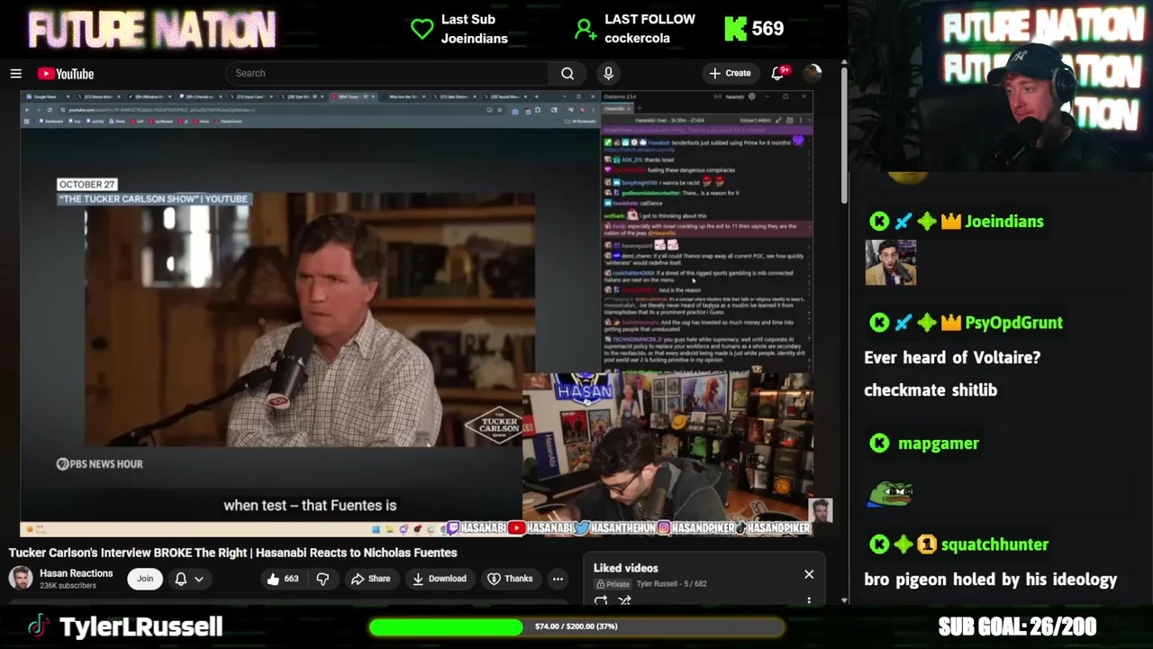Join the Hasan Reactions channel
The width and height of the screenshot is (1153, 649).
(x=145, y=579)
